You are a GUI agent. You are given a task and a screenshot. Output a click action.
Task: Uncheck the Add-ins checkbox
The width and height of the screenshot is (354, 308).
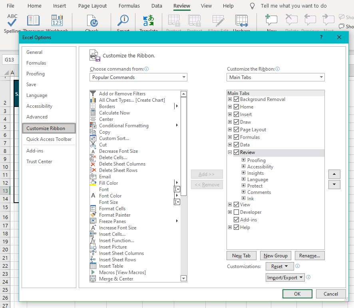pyautogui.click(x=236, y=219)
